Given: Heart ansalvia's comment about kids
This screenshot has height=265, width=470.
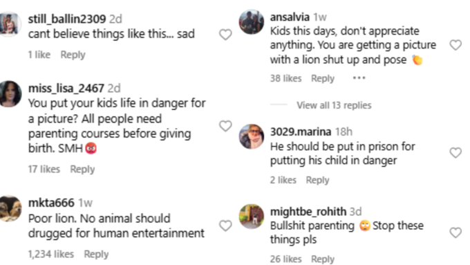Looking at the screenshot, I should (455, 45).
